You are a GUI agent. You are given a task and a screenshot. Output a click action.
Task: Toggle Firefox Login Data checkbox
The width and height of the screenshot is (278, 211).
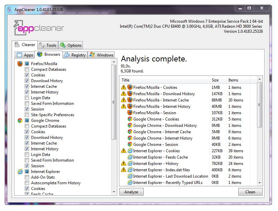(x=27, y=97)
